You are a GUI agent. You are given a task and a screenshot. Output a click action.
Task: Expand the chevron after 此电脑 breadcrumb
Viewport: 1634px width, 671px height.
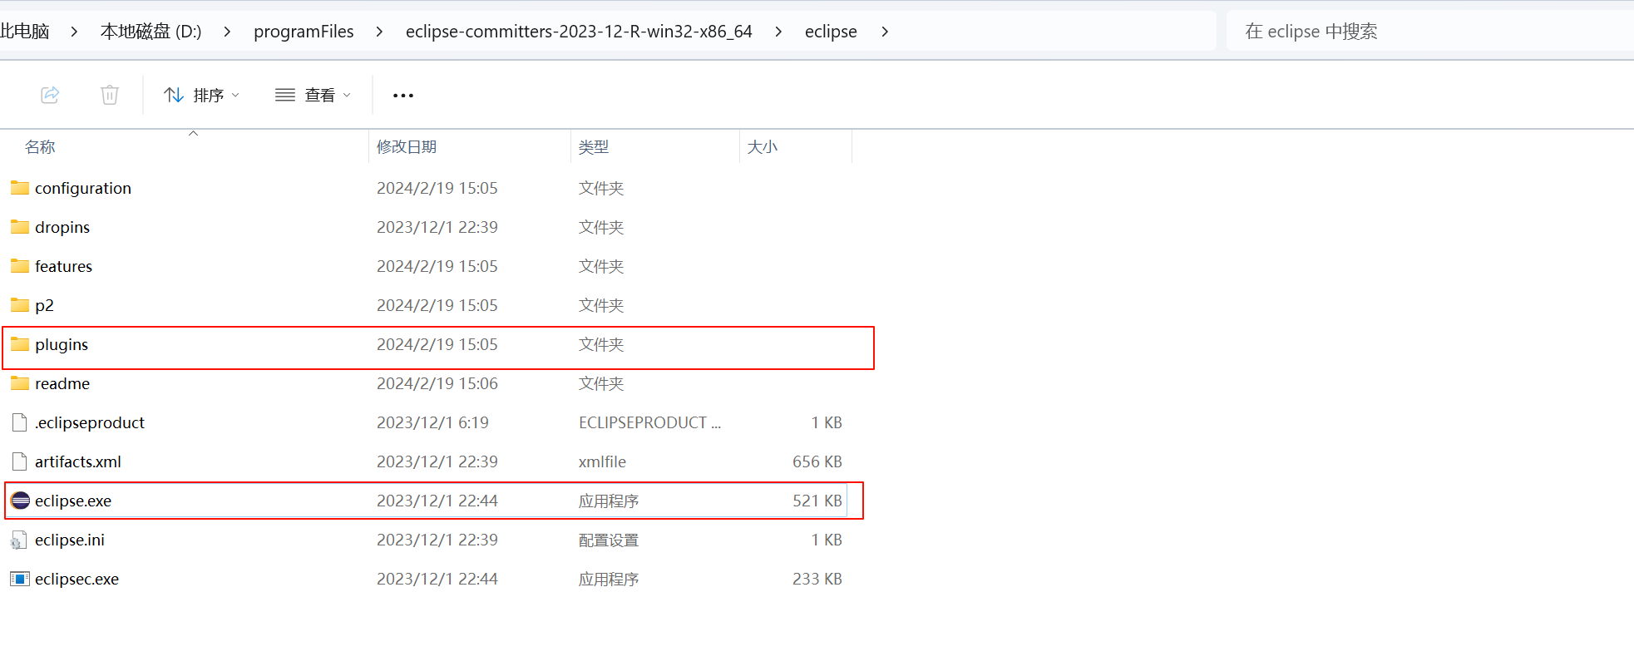coord(75,32)
